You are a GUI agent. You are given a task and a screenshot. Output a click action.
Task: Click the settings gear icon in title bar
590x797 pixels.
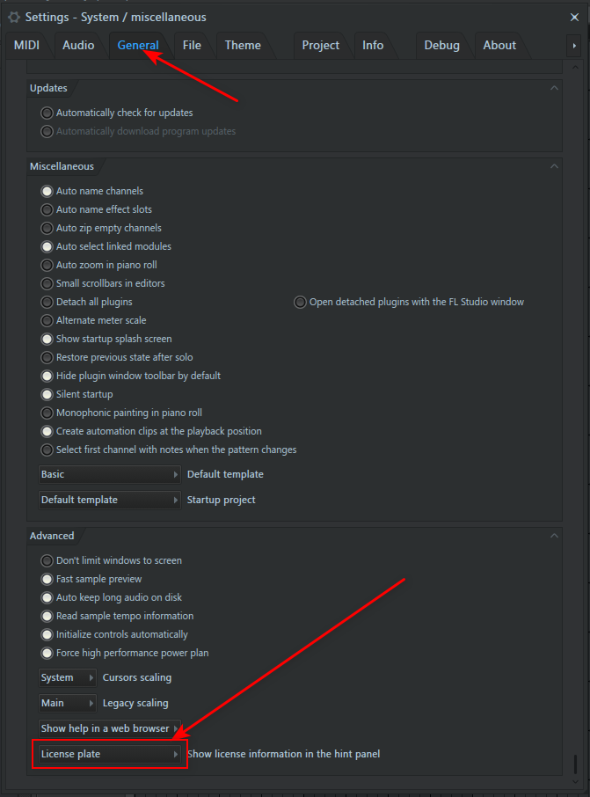click(14, 17)
